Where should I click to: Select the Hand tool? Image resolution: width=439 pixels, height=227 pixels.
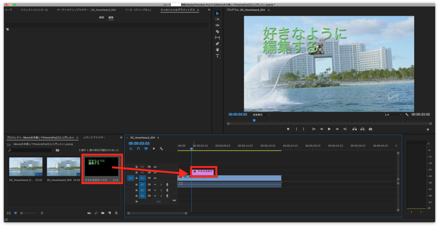pyautogui.click(x=217, y=50)
